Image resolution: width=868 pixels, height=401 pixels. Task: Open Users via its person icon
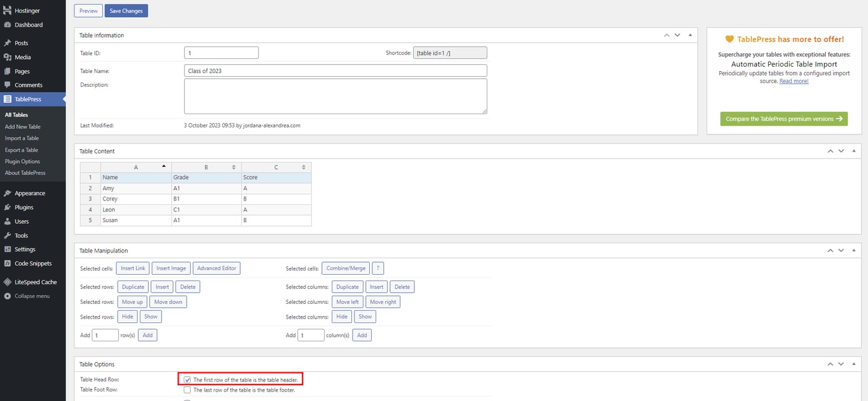point(7,221)
